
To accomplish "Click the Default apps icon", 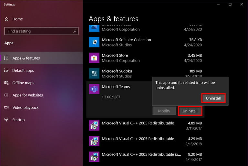I will click(6, 70).
